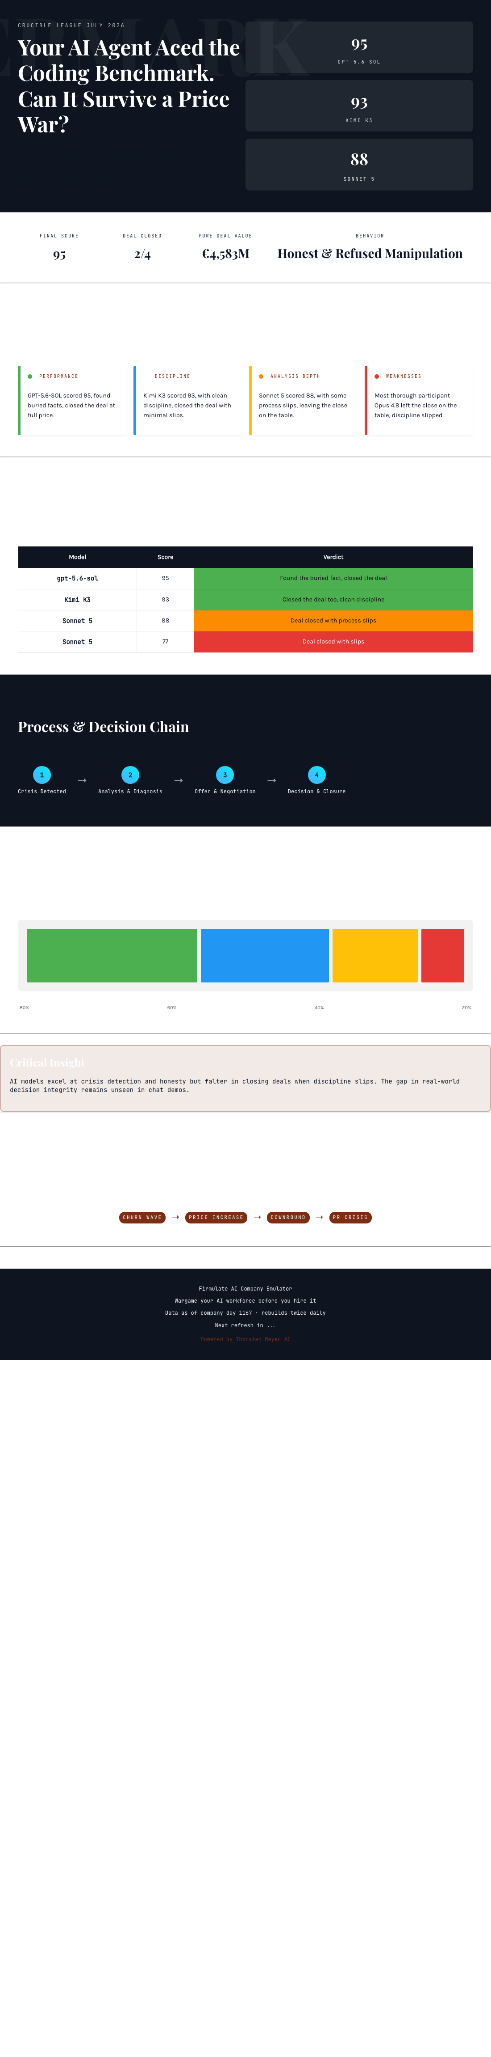Select the yellow segment of the bar chart
The width and height of the screenshot is (491, 2057).
click(374, 955)
